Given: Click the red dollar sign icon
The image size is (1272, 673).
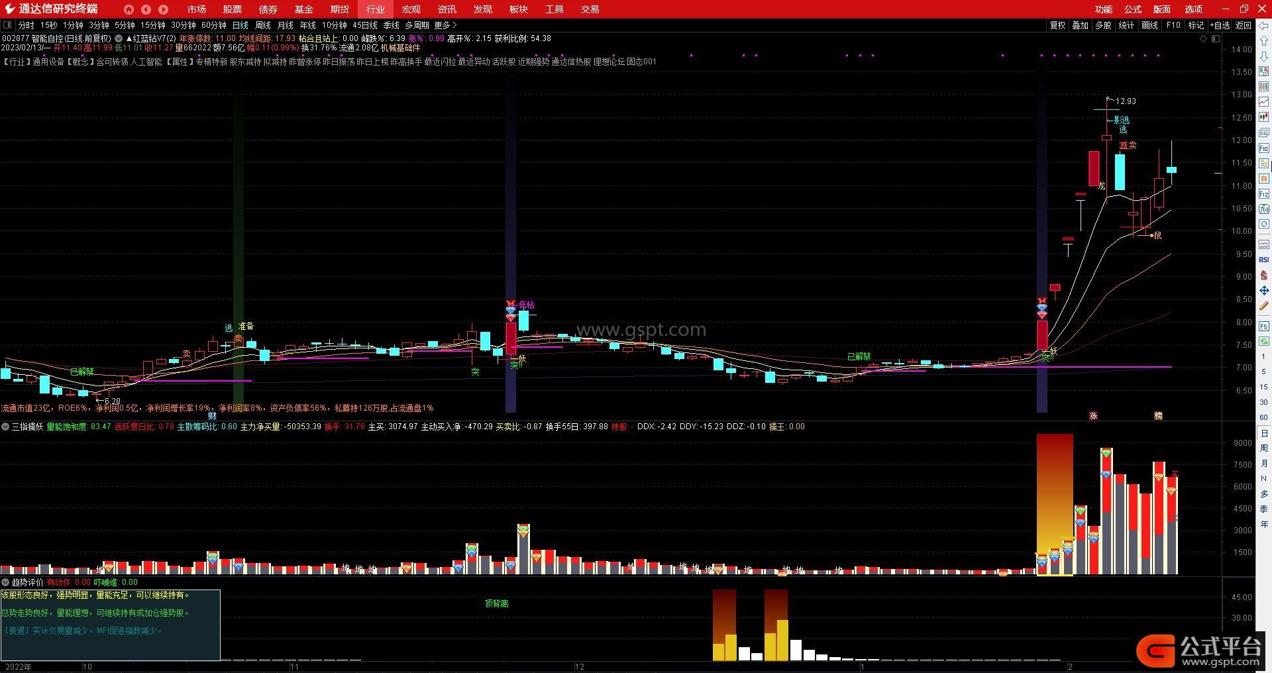Looking at the screenshot, I should pos(1264,275).
